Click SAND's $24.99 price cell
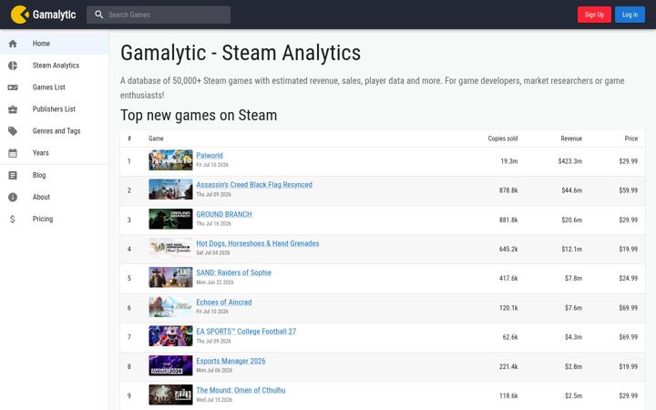Screen dimensions: 656x410 629,278
